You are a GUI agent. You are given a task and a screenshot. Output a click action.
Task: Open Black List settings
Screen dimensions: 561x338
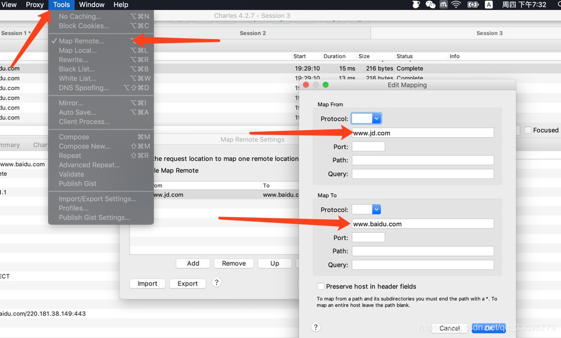(101, 69)
